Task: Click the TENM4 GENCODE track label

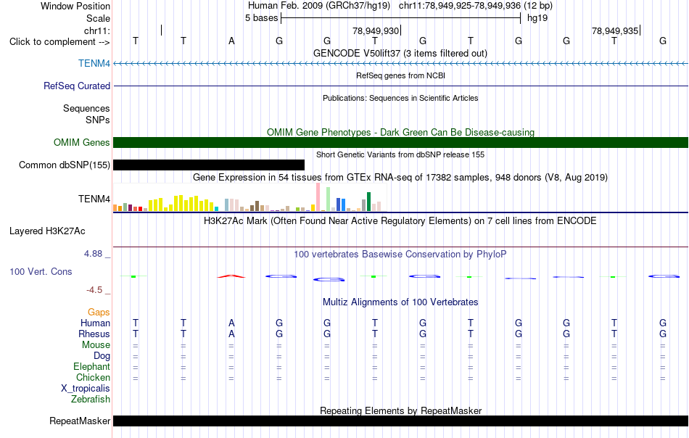Action: (x=94, y=63)
